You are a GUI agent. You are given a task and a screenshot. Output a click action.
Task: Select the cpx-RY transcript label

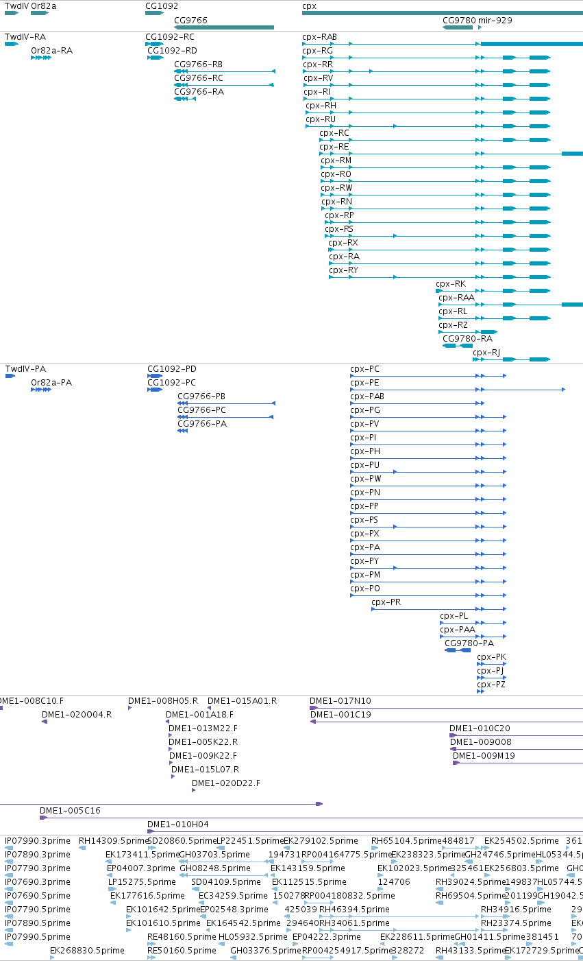pyautogui.click(x=344, y=270)
